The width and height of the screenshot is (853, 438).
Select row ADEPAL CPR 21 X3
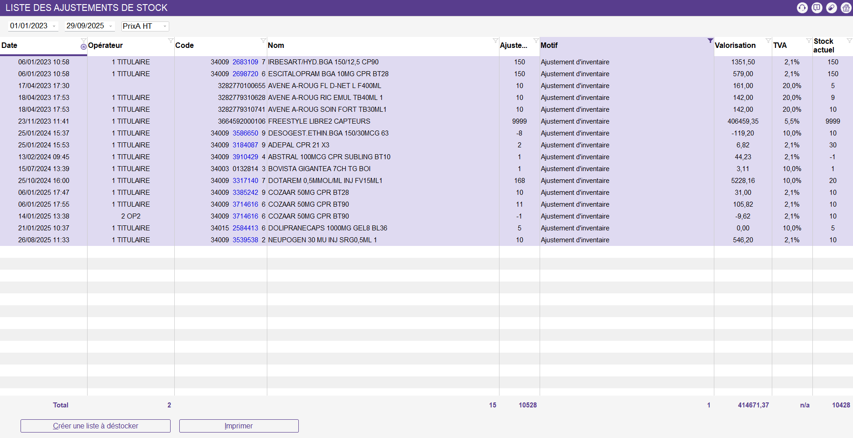click(x=426, y=145)
